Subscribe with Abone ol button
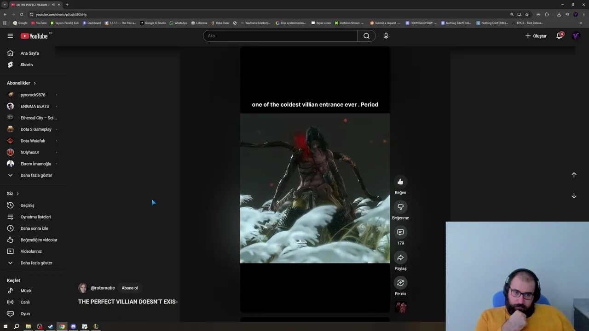Image resolution: width=589 pixels, height=331 pixels. coord(130,288)
